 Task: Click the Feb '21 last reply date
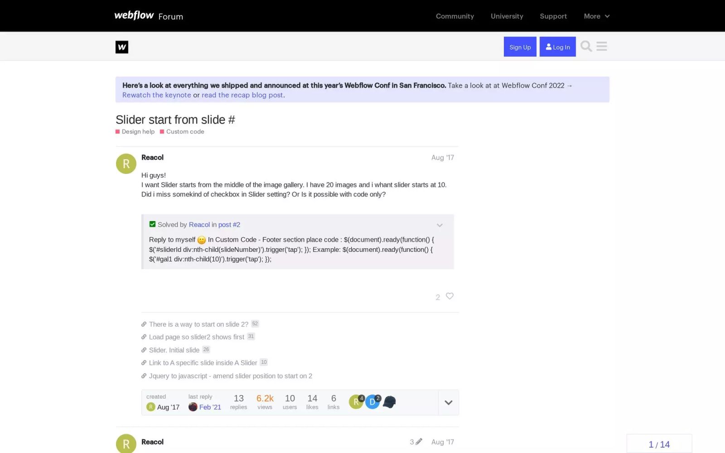pos(210,407)
